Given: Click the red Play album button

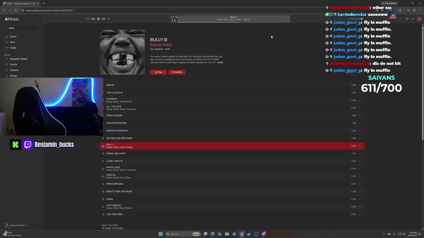Looking at the screenshot, I should [158, 72].
